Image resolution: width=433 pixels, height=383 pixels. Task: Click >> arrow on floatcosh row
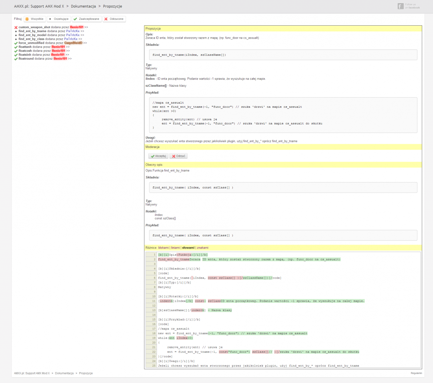point(68,51)
